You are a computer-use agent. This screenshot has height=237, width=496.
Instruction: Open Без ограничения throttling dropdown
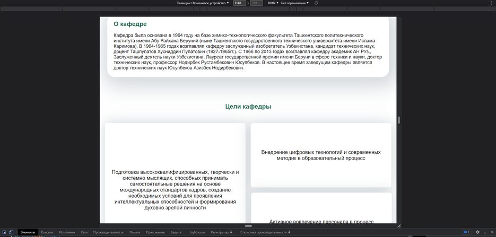click(294, 3)
